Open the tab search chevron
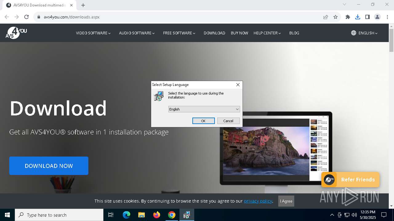 click(344, 4)
